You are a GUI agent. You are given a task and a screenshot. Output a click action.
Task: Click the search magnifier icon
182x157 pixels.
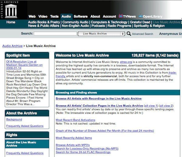(x=129, y=34)
